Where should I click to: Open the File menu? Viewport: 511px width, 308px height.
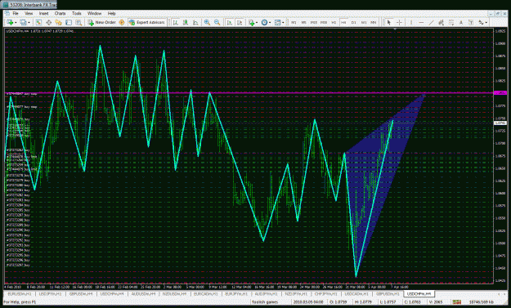coord(16,13)
